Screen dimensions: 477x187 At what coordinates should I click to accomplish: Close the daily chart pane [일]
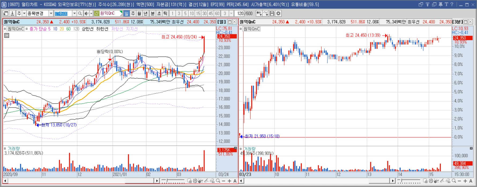(234, 22)
